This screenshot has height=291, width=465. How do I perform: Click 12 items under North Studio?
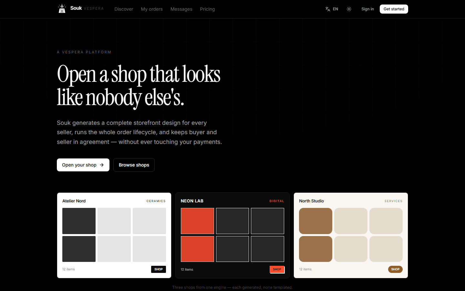point(305,269)
